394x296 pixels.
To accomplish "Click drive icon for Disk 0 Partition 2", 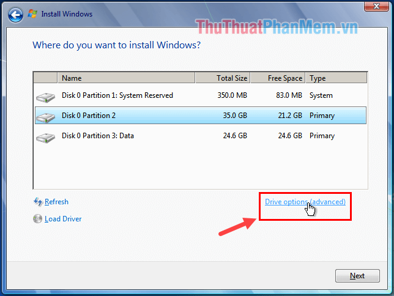I will pos(45,117).
